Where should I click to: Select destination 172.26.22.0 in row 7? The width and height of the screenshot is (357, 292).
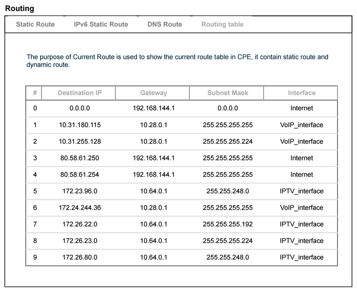[x=79, y=224]
